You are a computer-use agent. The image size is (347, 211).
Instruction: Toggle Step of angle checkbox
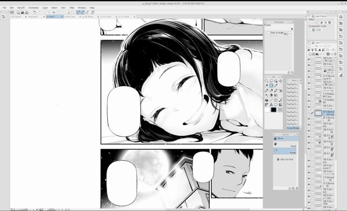coord(268,33)
